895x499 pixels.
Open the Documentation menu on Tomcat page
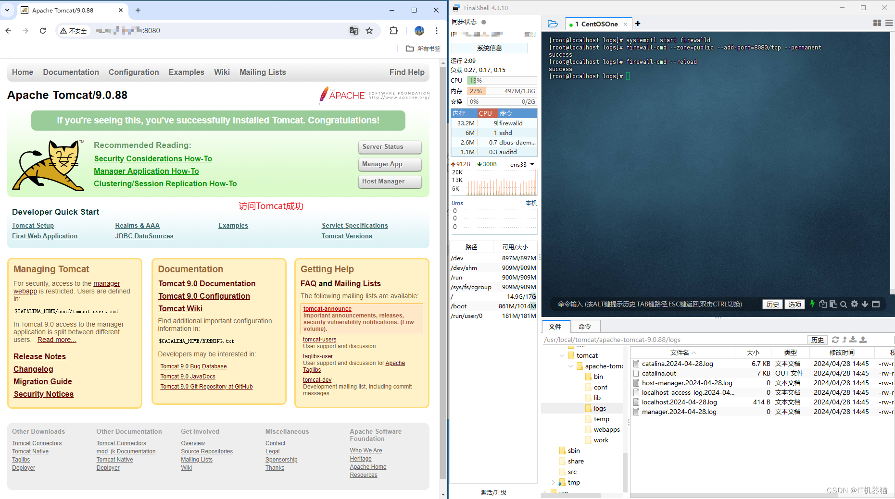pos(71,72)
